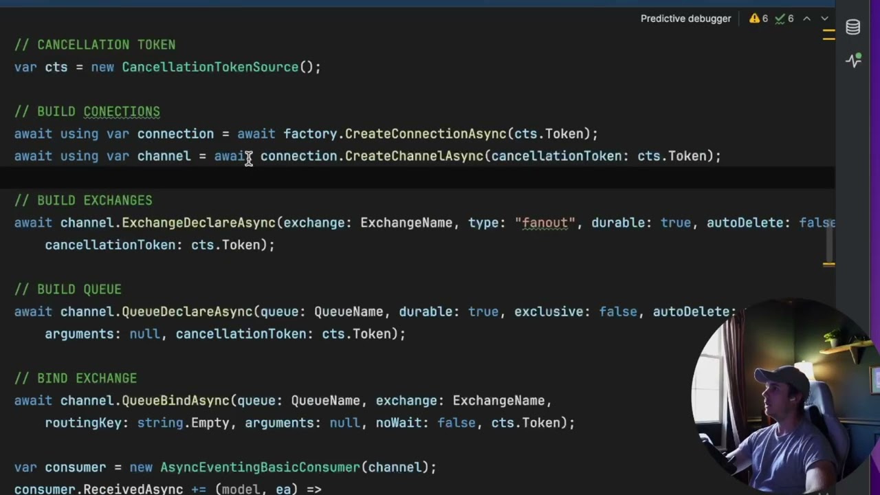Click 'arguments' in the QueueBindAsync continuation line
880x495 pixels.
coord(279,423)
